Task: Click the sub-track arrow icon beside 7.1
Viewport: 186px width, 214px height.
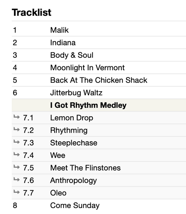Action: click(x=17, y=117)
